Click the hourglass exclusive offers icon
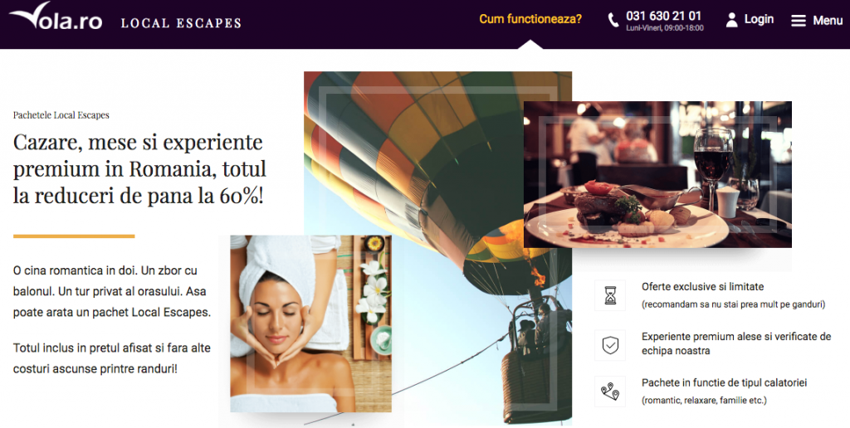The image size is (850, 428). [610, 295]
